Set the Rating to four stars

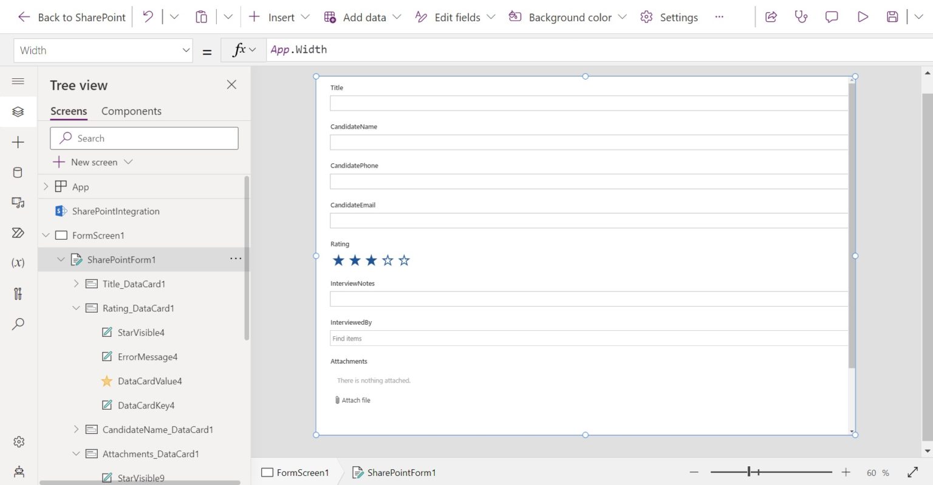pos(388,260)
